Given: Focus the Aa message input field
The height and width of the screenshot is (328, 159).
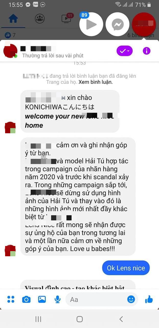Looking at the screenshot, I should (x=102, y=299).
